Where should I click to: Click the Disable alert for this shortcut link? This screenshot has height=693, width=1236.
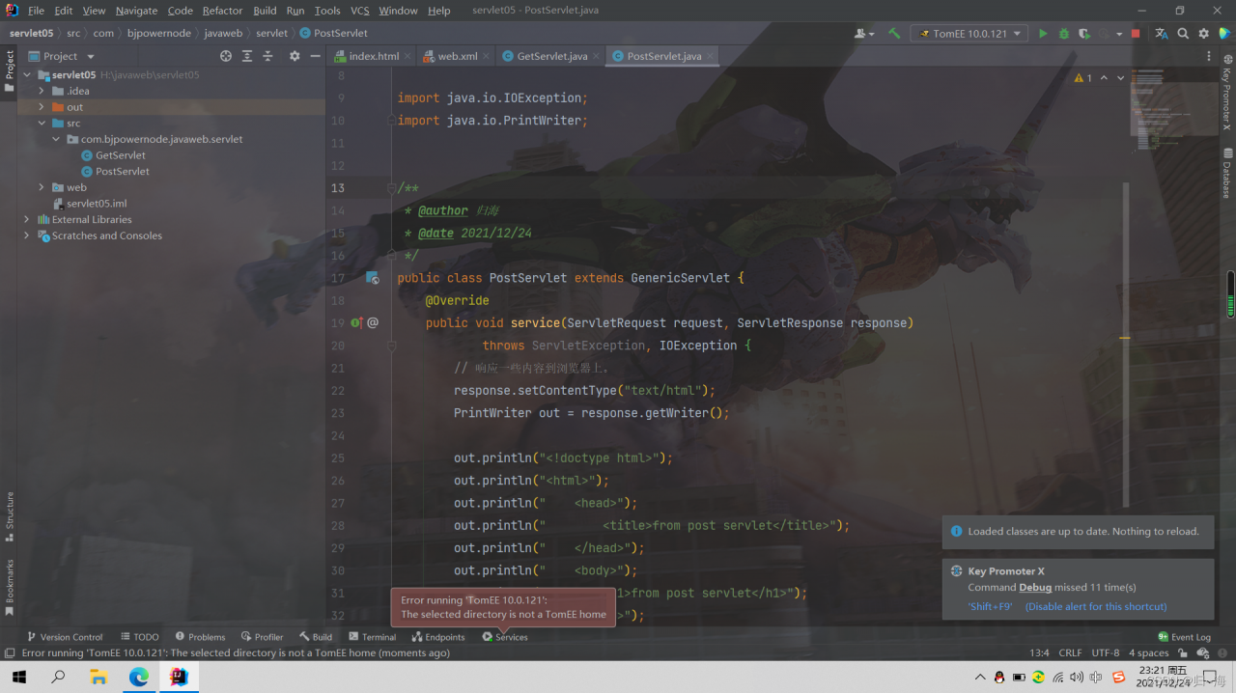point(1096,607)
